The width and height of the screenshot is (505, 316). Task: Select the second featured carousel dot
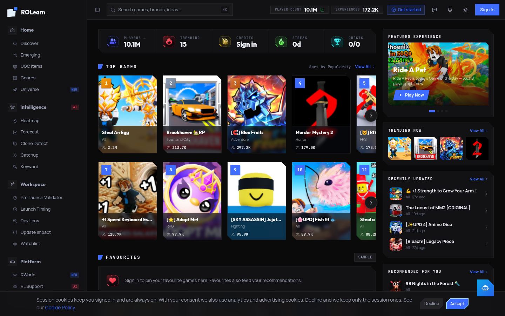coord(438,111)
